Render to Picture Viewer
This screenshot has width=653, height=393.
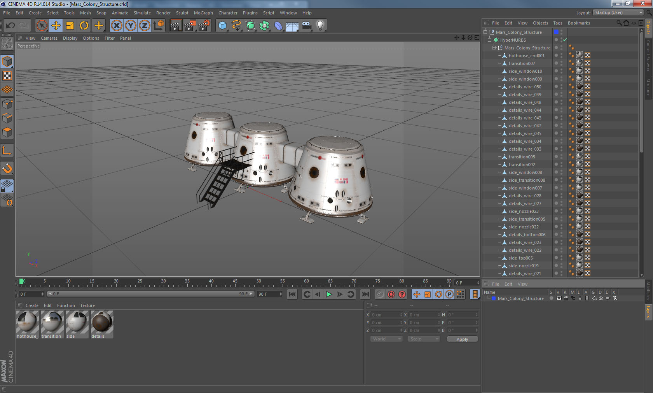click(x=190, y=26)
